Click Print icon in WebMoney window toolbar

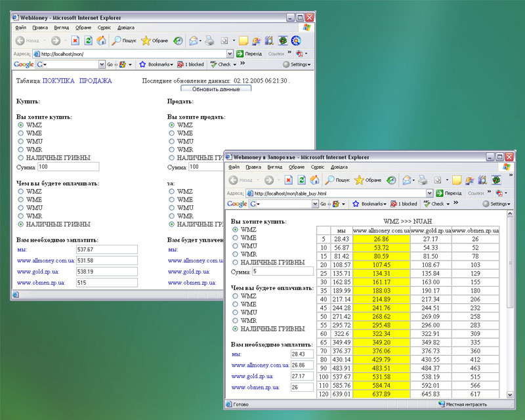[x=209, y=41]
